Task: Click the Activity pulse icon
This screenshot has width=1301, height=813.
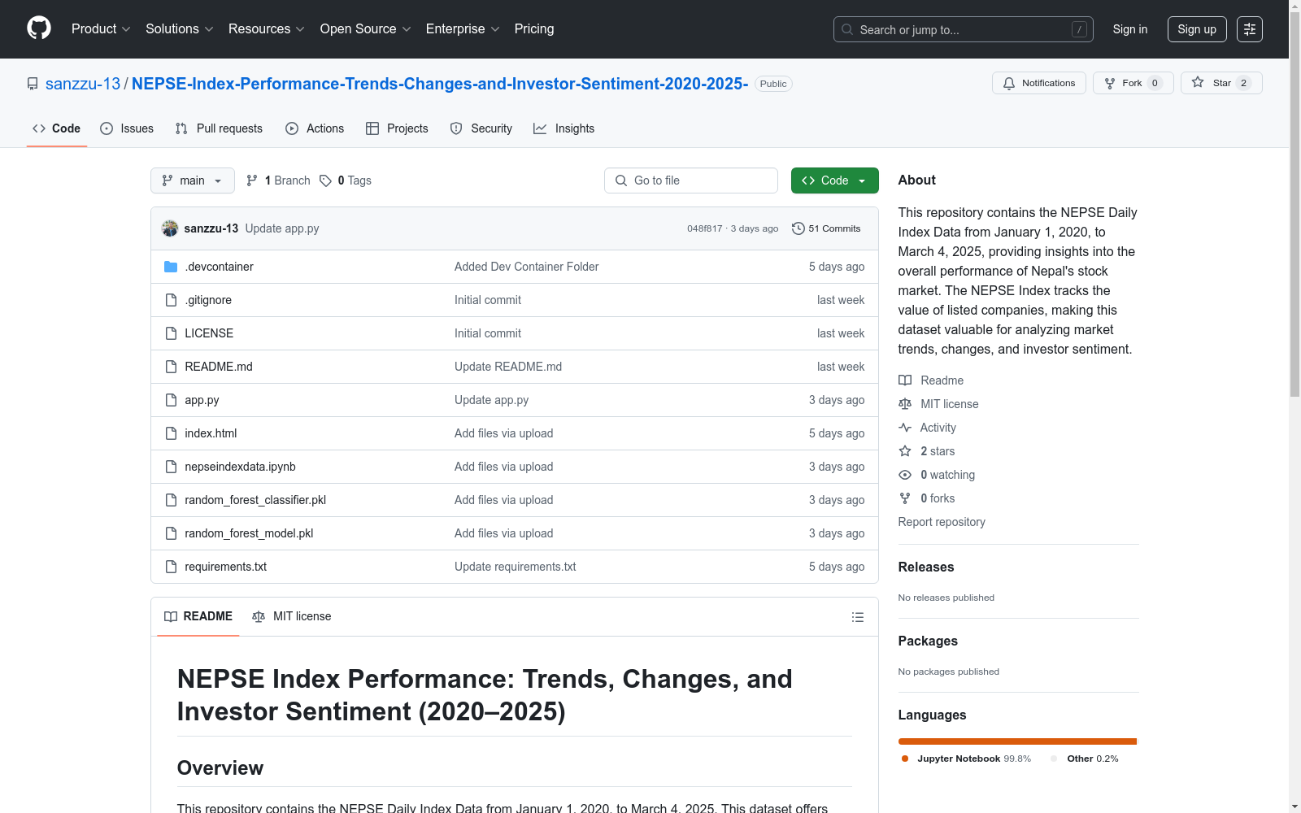Action: (905, 428)
